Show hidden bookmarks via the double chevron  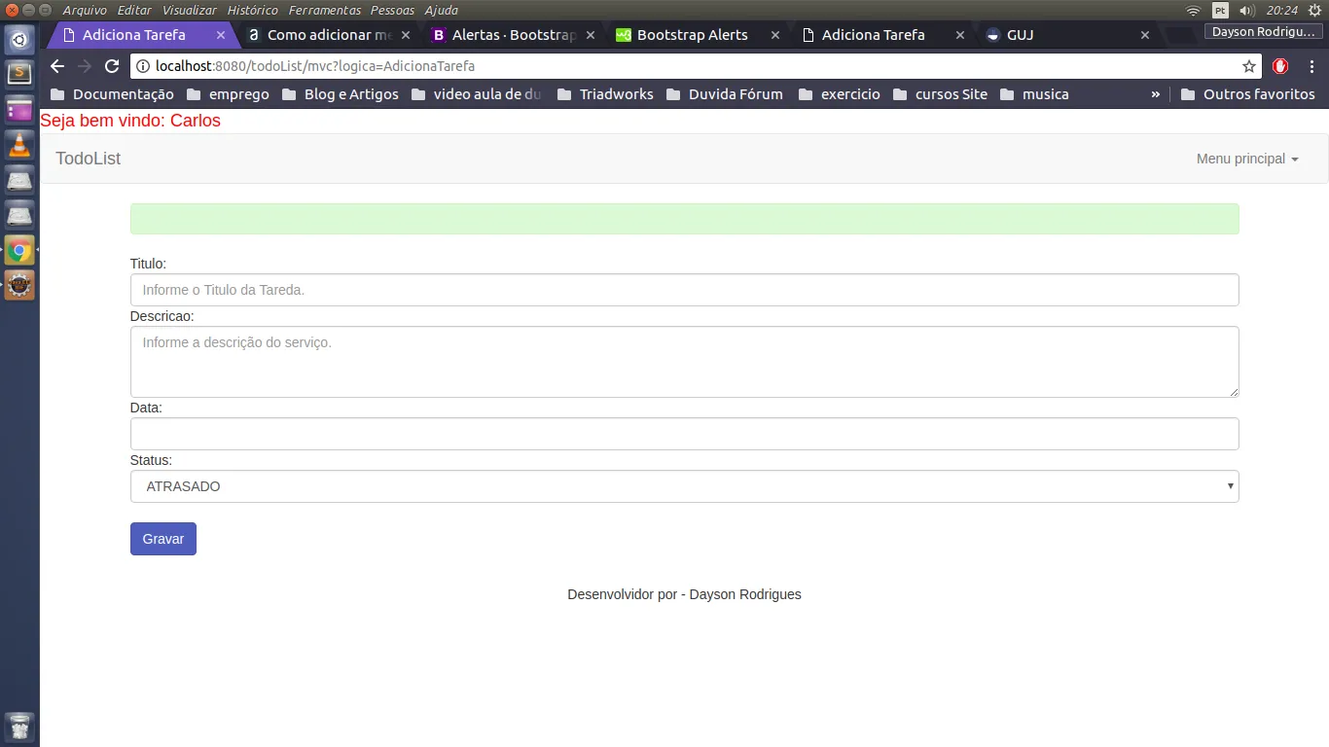click(1155, 94)
